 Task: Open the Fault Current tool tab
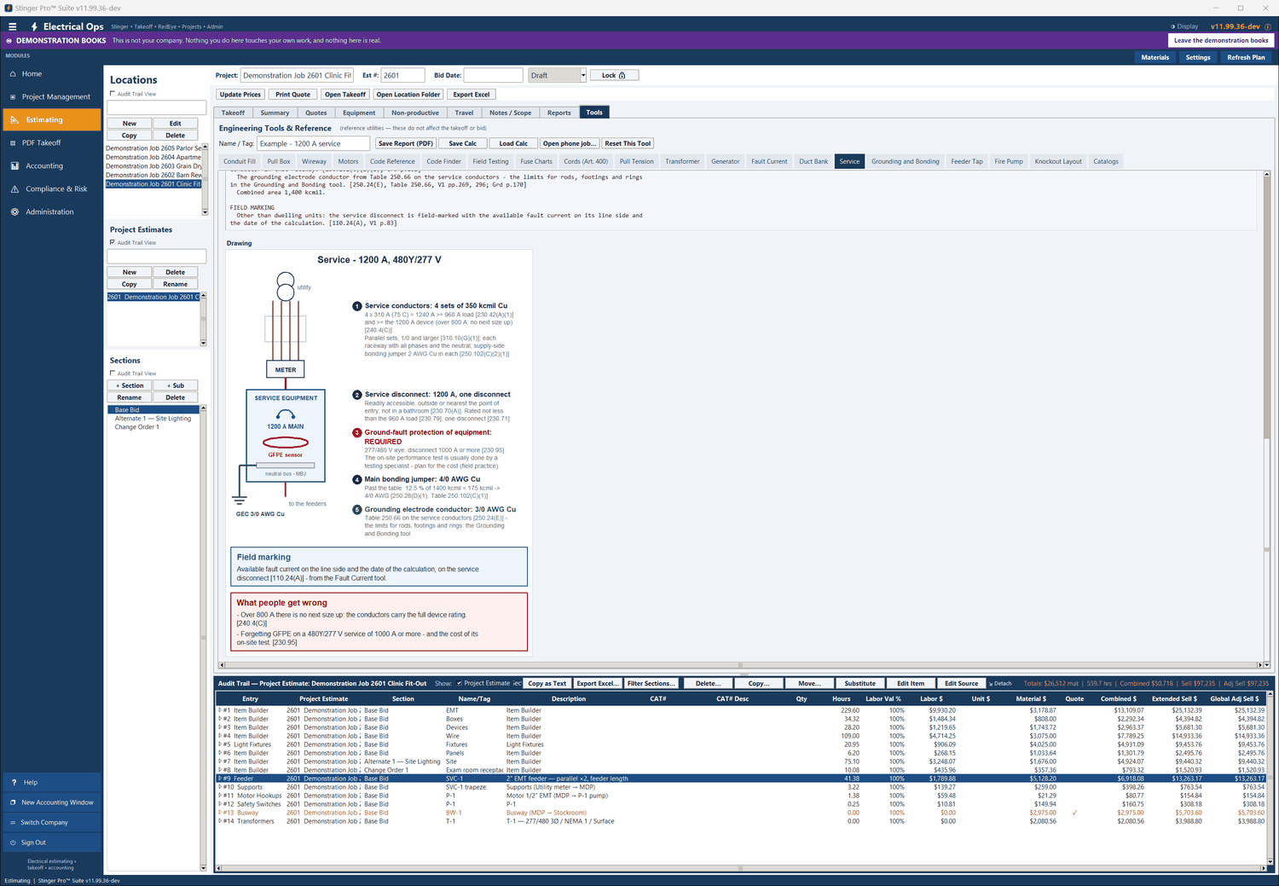pyautogui.click(x=769, y=161)
